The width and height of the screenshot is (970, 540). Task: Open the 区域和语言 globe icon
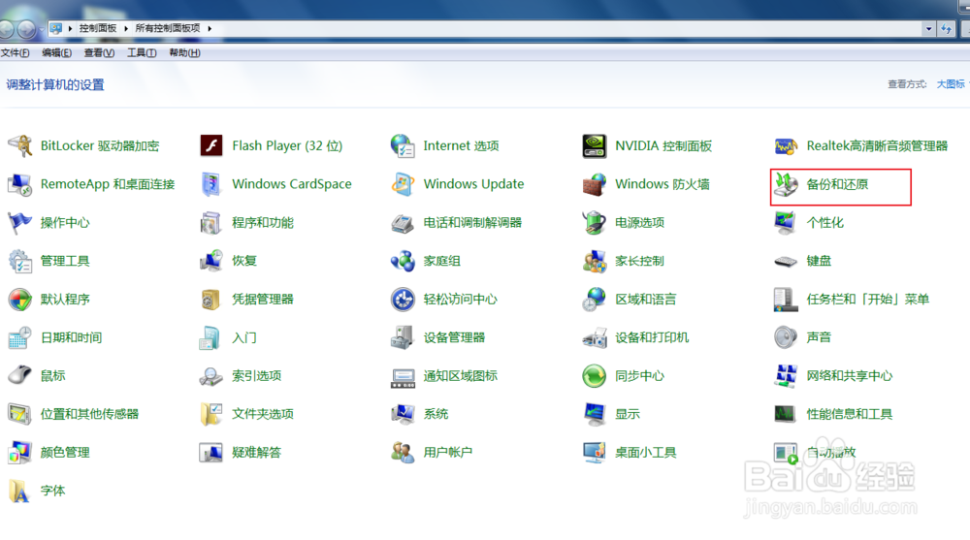(595, 300)
